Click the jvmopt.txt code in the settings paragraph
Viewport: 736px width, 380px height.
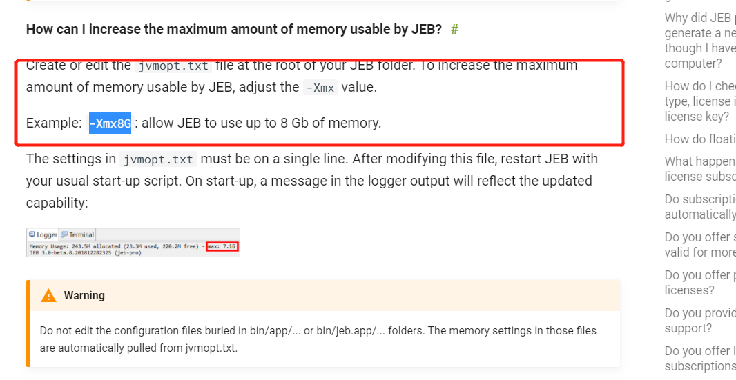coord(158,159)
